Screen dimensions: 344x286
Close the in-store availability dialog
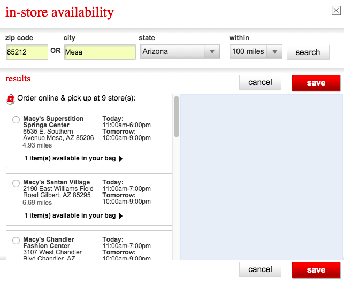tap(335, 10)
